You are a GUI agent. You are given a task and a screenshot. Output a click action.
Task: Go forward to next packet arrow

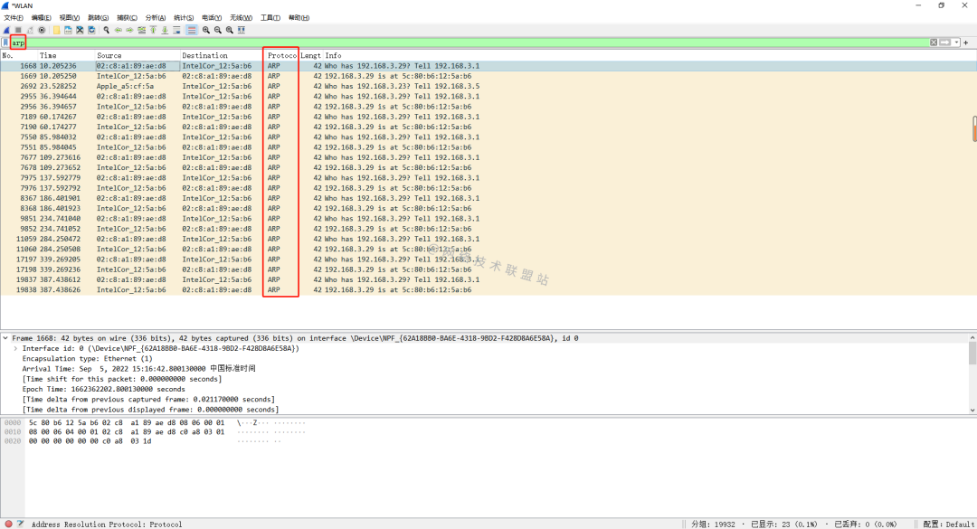click(129, 30)
